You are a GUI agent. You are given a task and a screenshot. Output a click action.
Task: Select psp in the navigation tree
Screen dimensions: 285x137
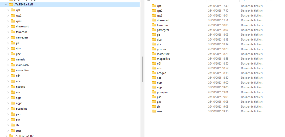click(x=18, y=114)
